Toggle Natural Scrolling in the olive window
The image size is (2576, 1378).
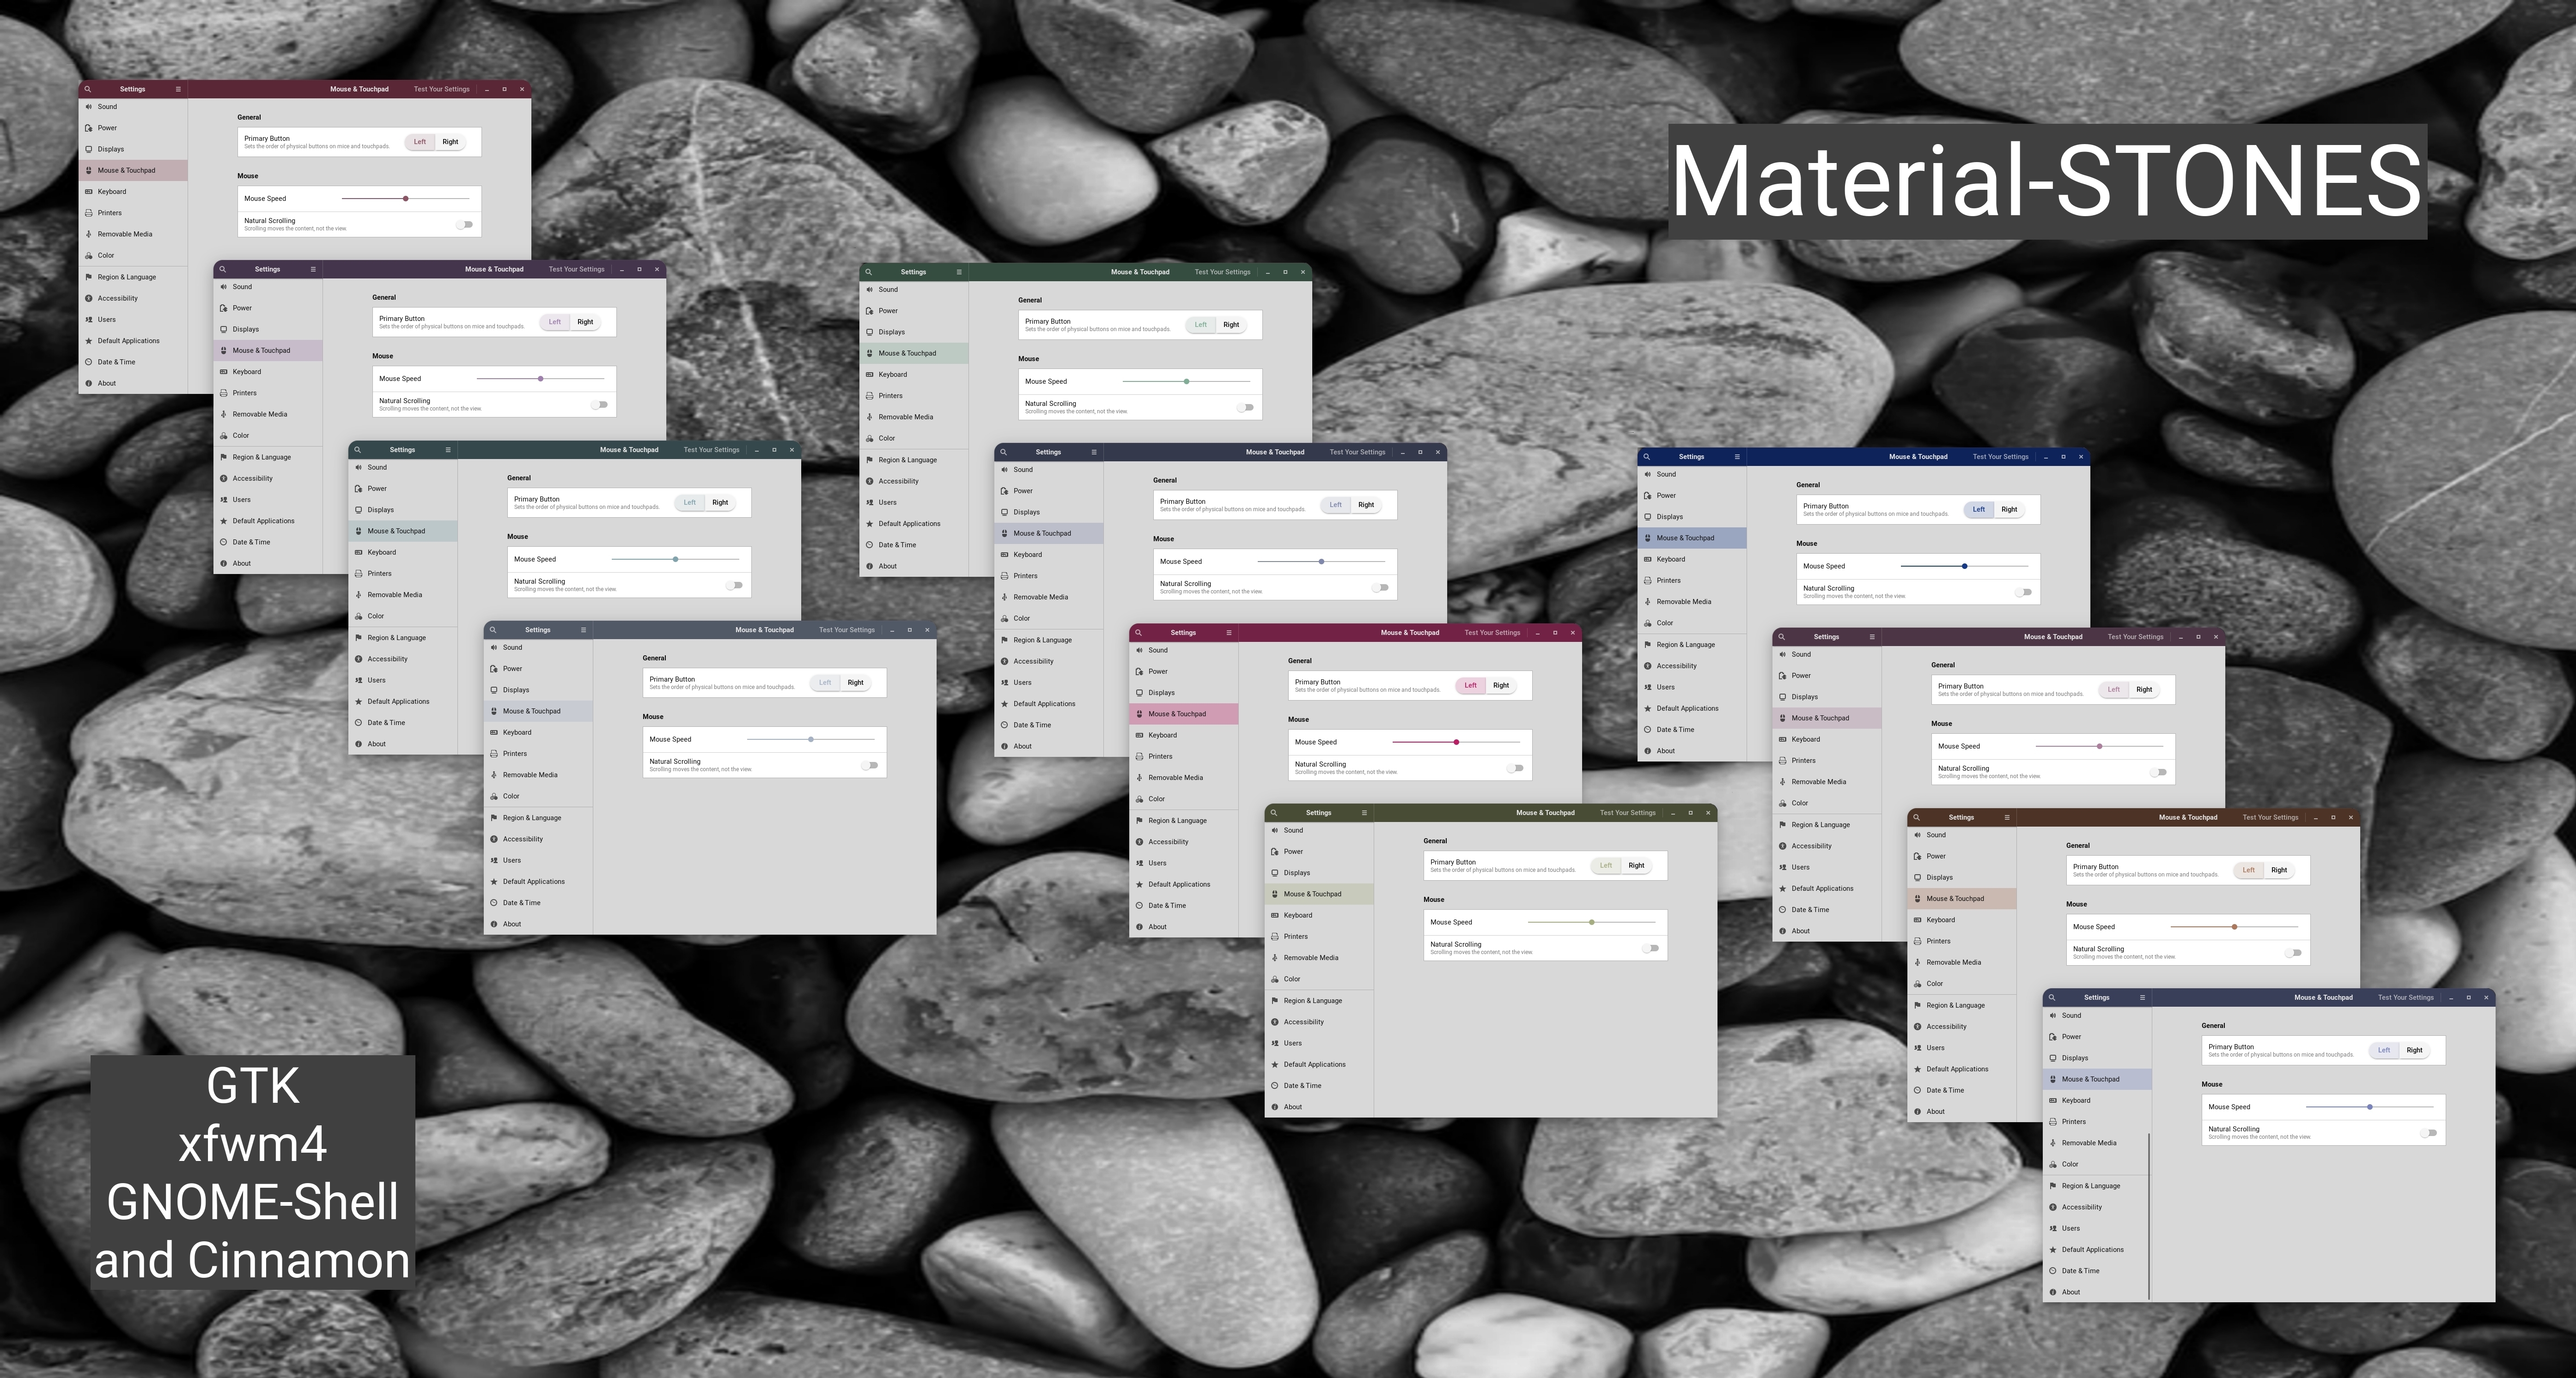[1651, 949]
